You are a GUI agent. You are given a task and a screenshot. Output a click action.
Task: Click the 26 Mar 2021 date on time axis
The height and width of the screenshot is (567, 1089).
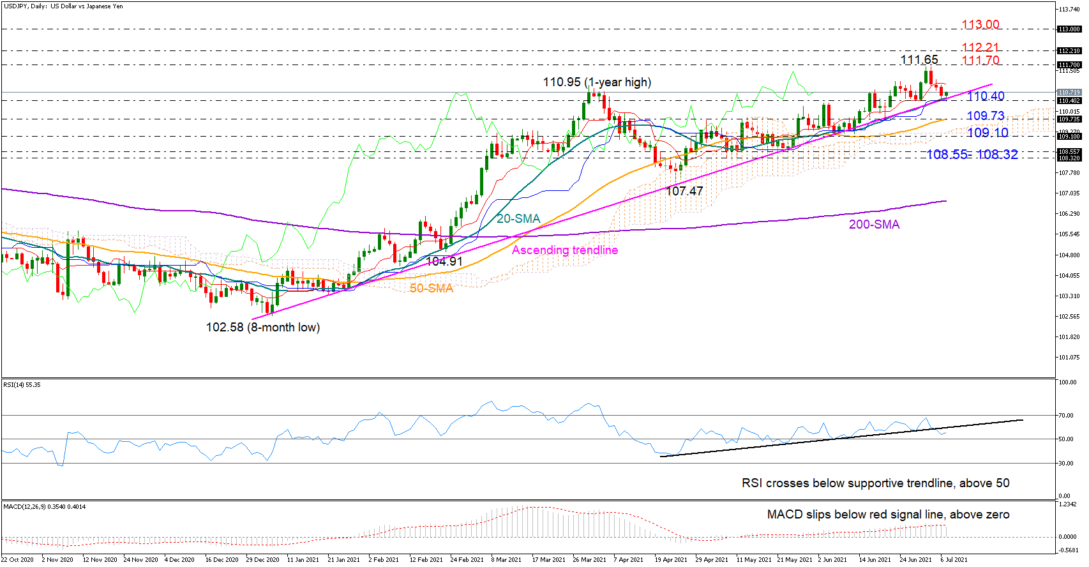[x=589, y=560]
